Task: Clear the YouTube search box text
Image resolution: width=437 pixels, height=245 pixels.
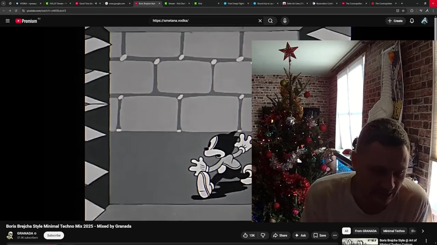Action: pyautogui.click(x=260, y=21)
